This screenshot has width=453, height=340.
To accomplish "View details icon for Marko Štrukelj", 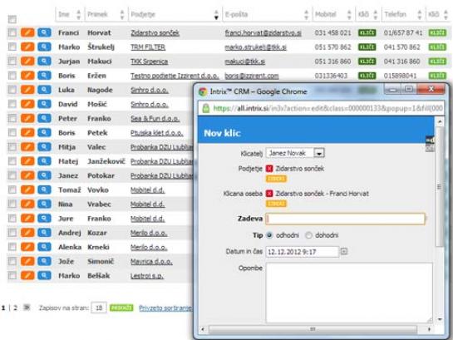I will [x=44, y=47].
